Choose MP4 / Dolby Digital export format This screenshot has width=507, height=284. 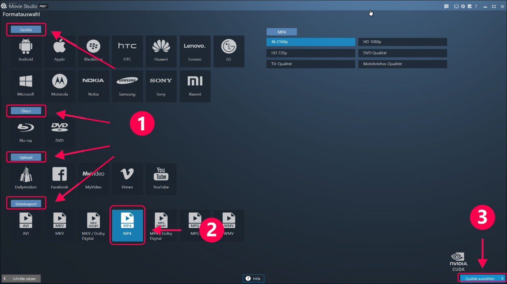click(161, 226)
